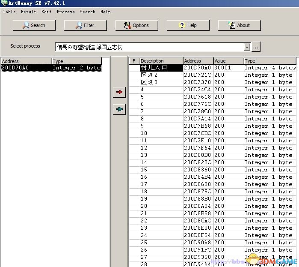Click the Search magnifier button
Viewport: 299px width, 267px height.
34,25
